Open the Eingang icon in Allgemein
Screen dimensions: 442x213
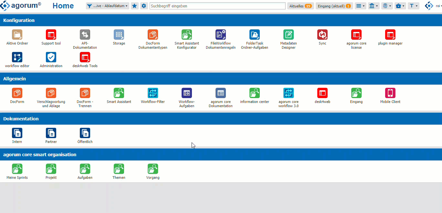point(356,93)
